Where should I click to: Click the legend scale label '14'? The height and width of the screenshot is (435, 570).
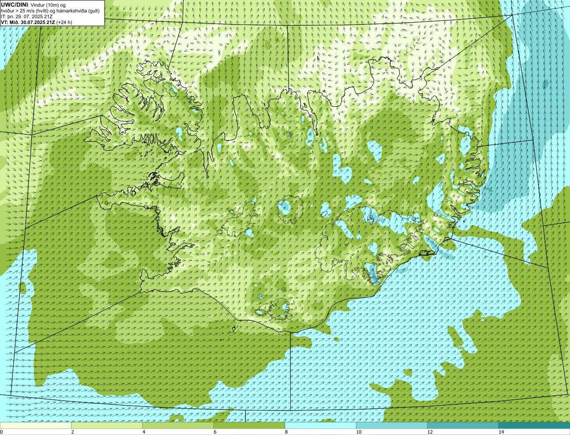tap(501, 432)
